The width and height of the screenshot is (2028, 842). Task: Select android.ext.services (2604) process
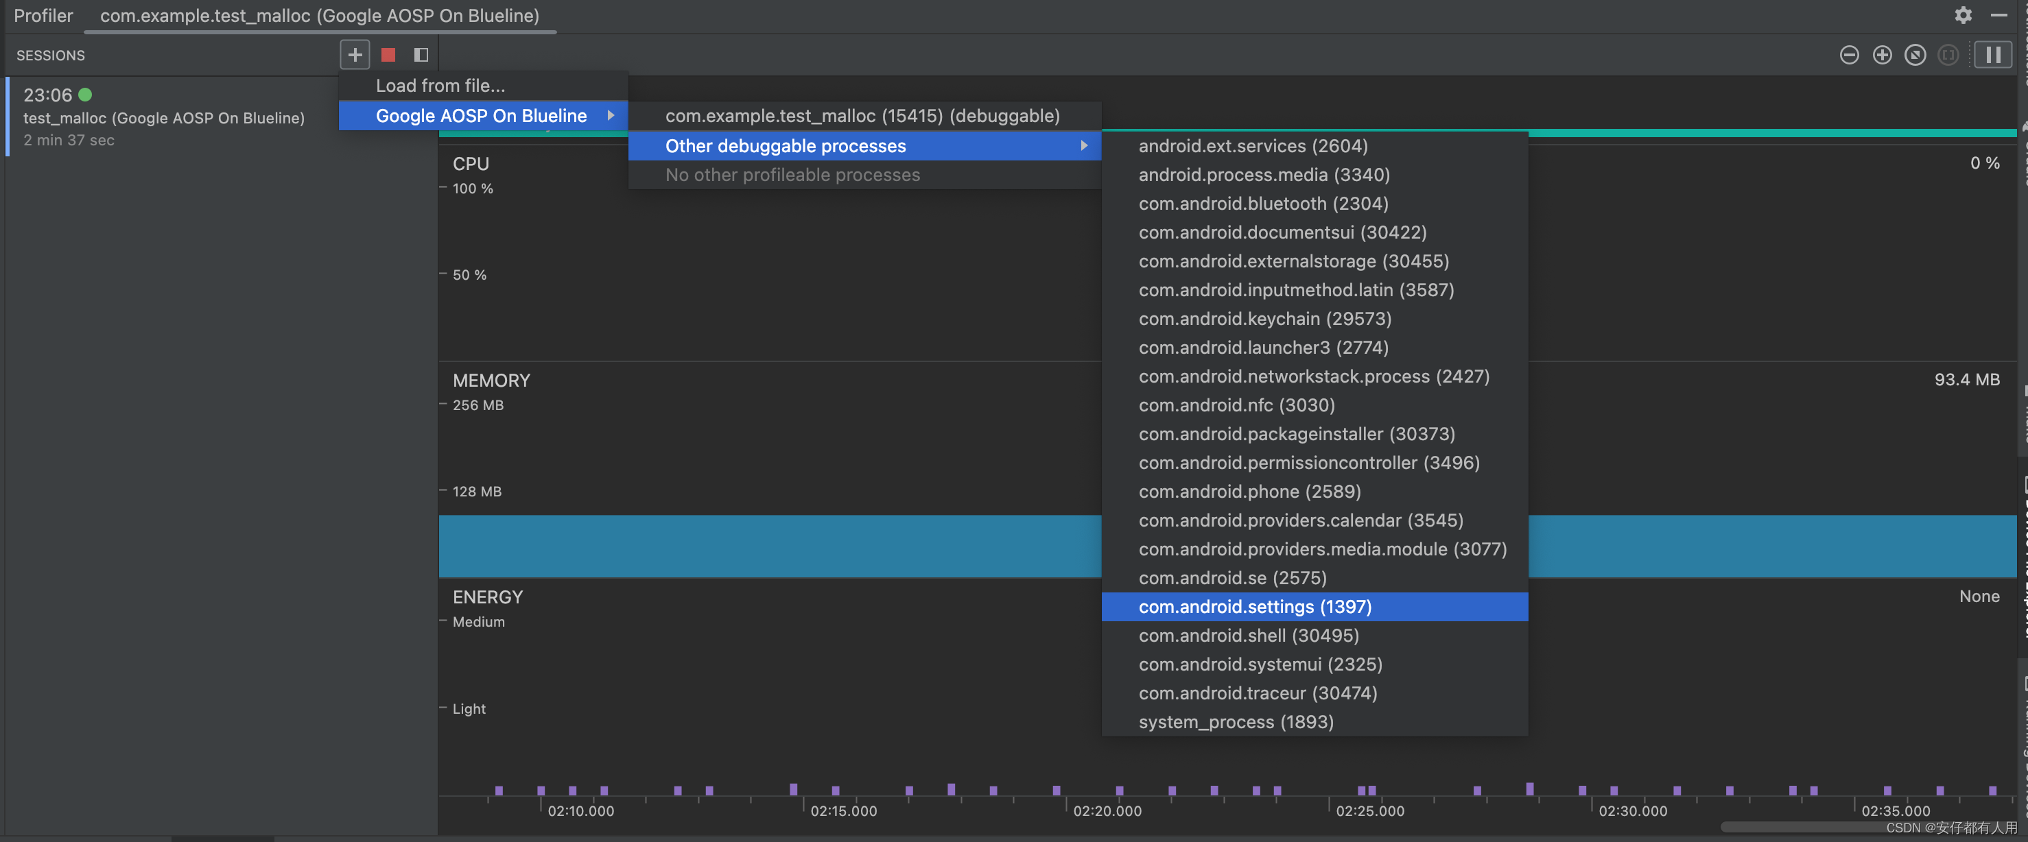[1314, 145]
